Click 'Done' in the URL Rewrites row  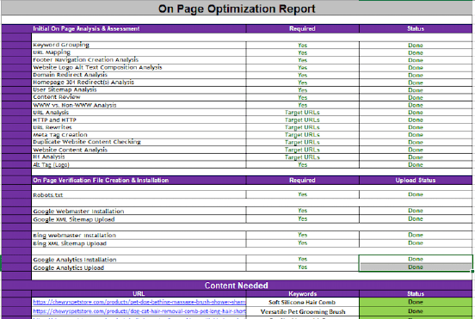tap(416, 127)
